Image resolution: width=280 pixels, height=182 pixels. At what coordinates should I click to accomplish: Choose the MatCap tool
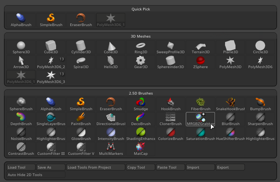click(141, 149)
